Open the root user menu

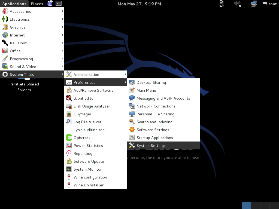[x=270, y=4]
